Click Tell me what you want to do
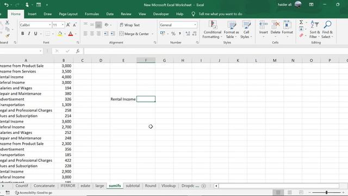The width and height of the screenshot is (348, 196). pyautogui.click(x=220, y=14)
